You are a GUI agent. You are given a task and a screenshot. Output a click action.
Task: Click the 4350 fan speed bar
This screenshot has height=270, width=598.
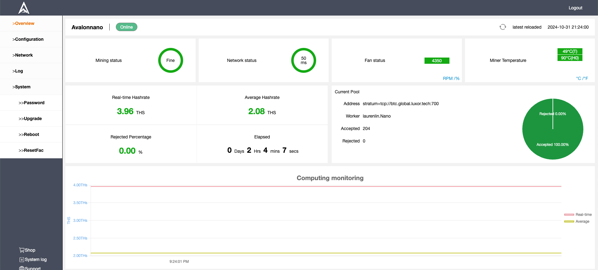(x=437, y=61)
